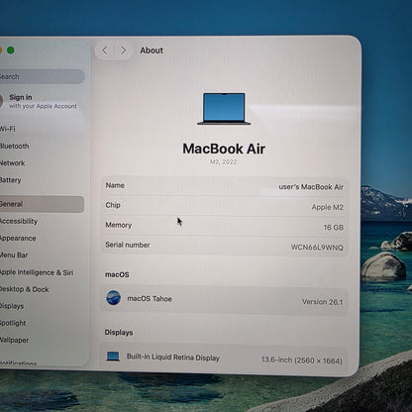Screen dimensions: 412x412
Task: Open Network settings in sidebar
Action: coord(12,162)
